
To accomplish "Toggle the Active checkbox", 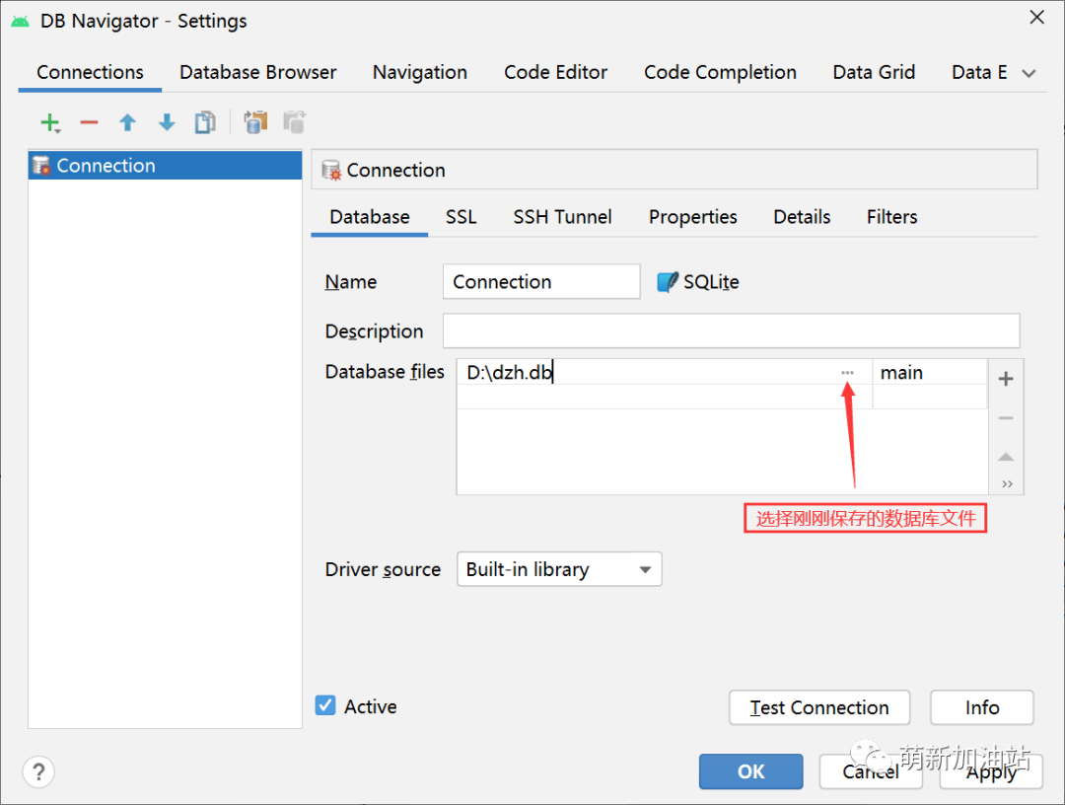I will click(x=325, y=705).
